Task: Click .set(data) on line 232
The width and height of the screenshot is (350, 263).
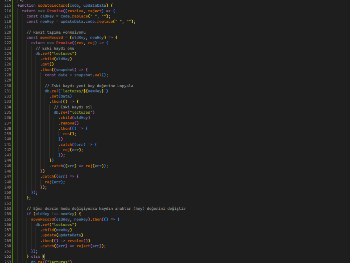Action: (61, 96)
